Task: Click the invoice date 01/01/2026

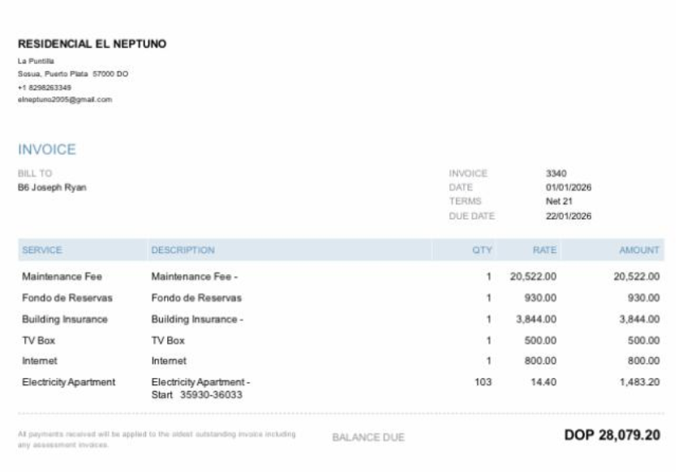Action: [569, 187]
